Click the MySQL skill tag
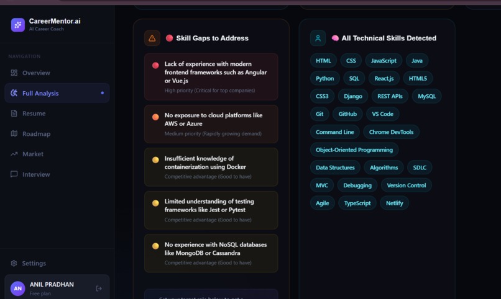Screen dimensions: 501x299 tap(426, 96)
